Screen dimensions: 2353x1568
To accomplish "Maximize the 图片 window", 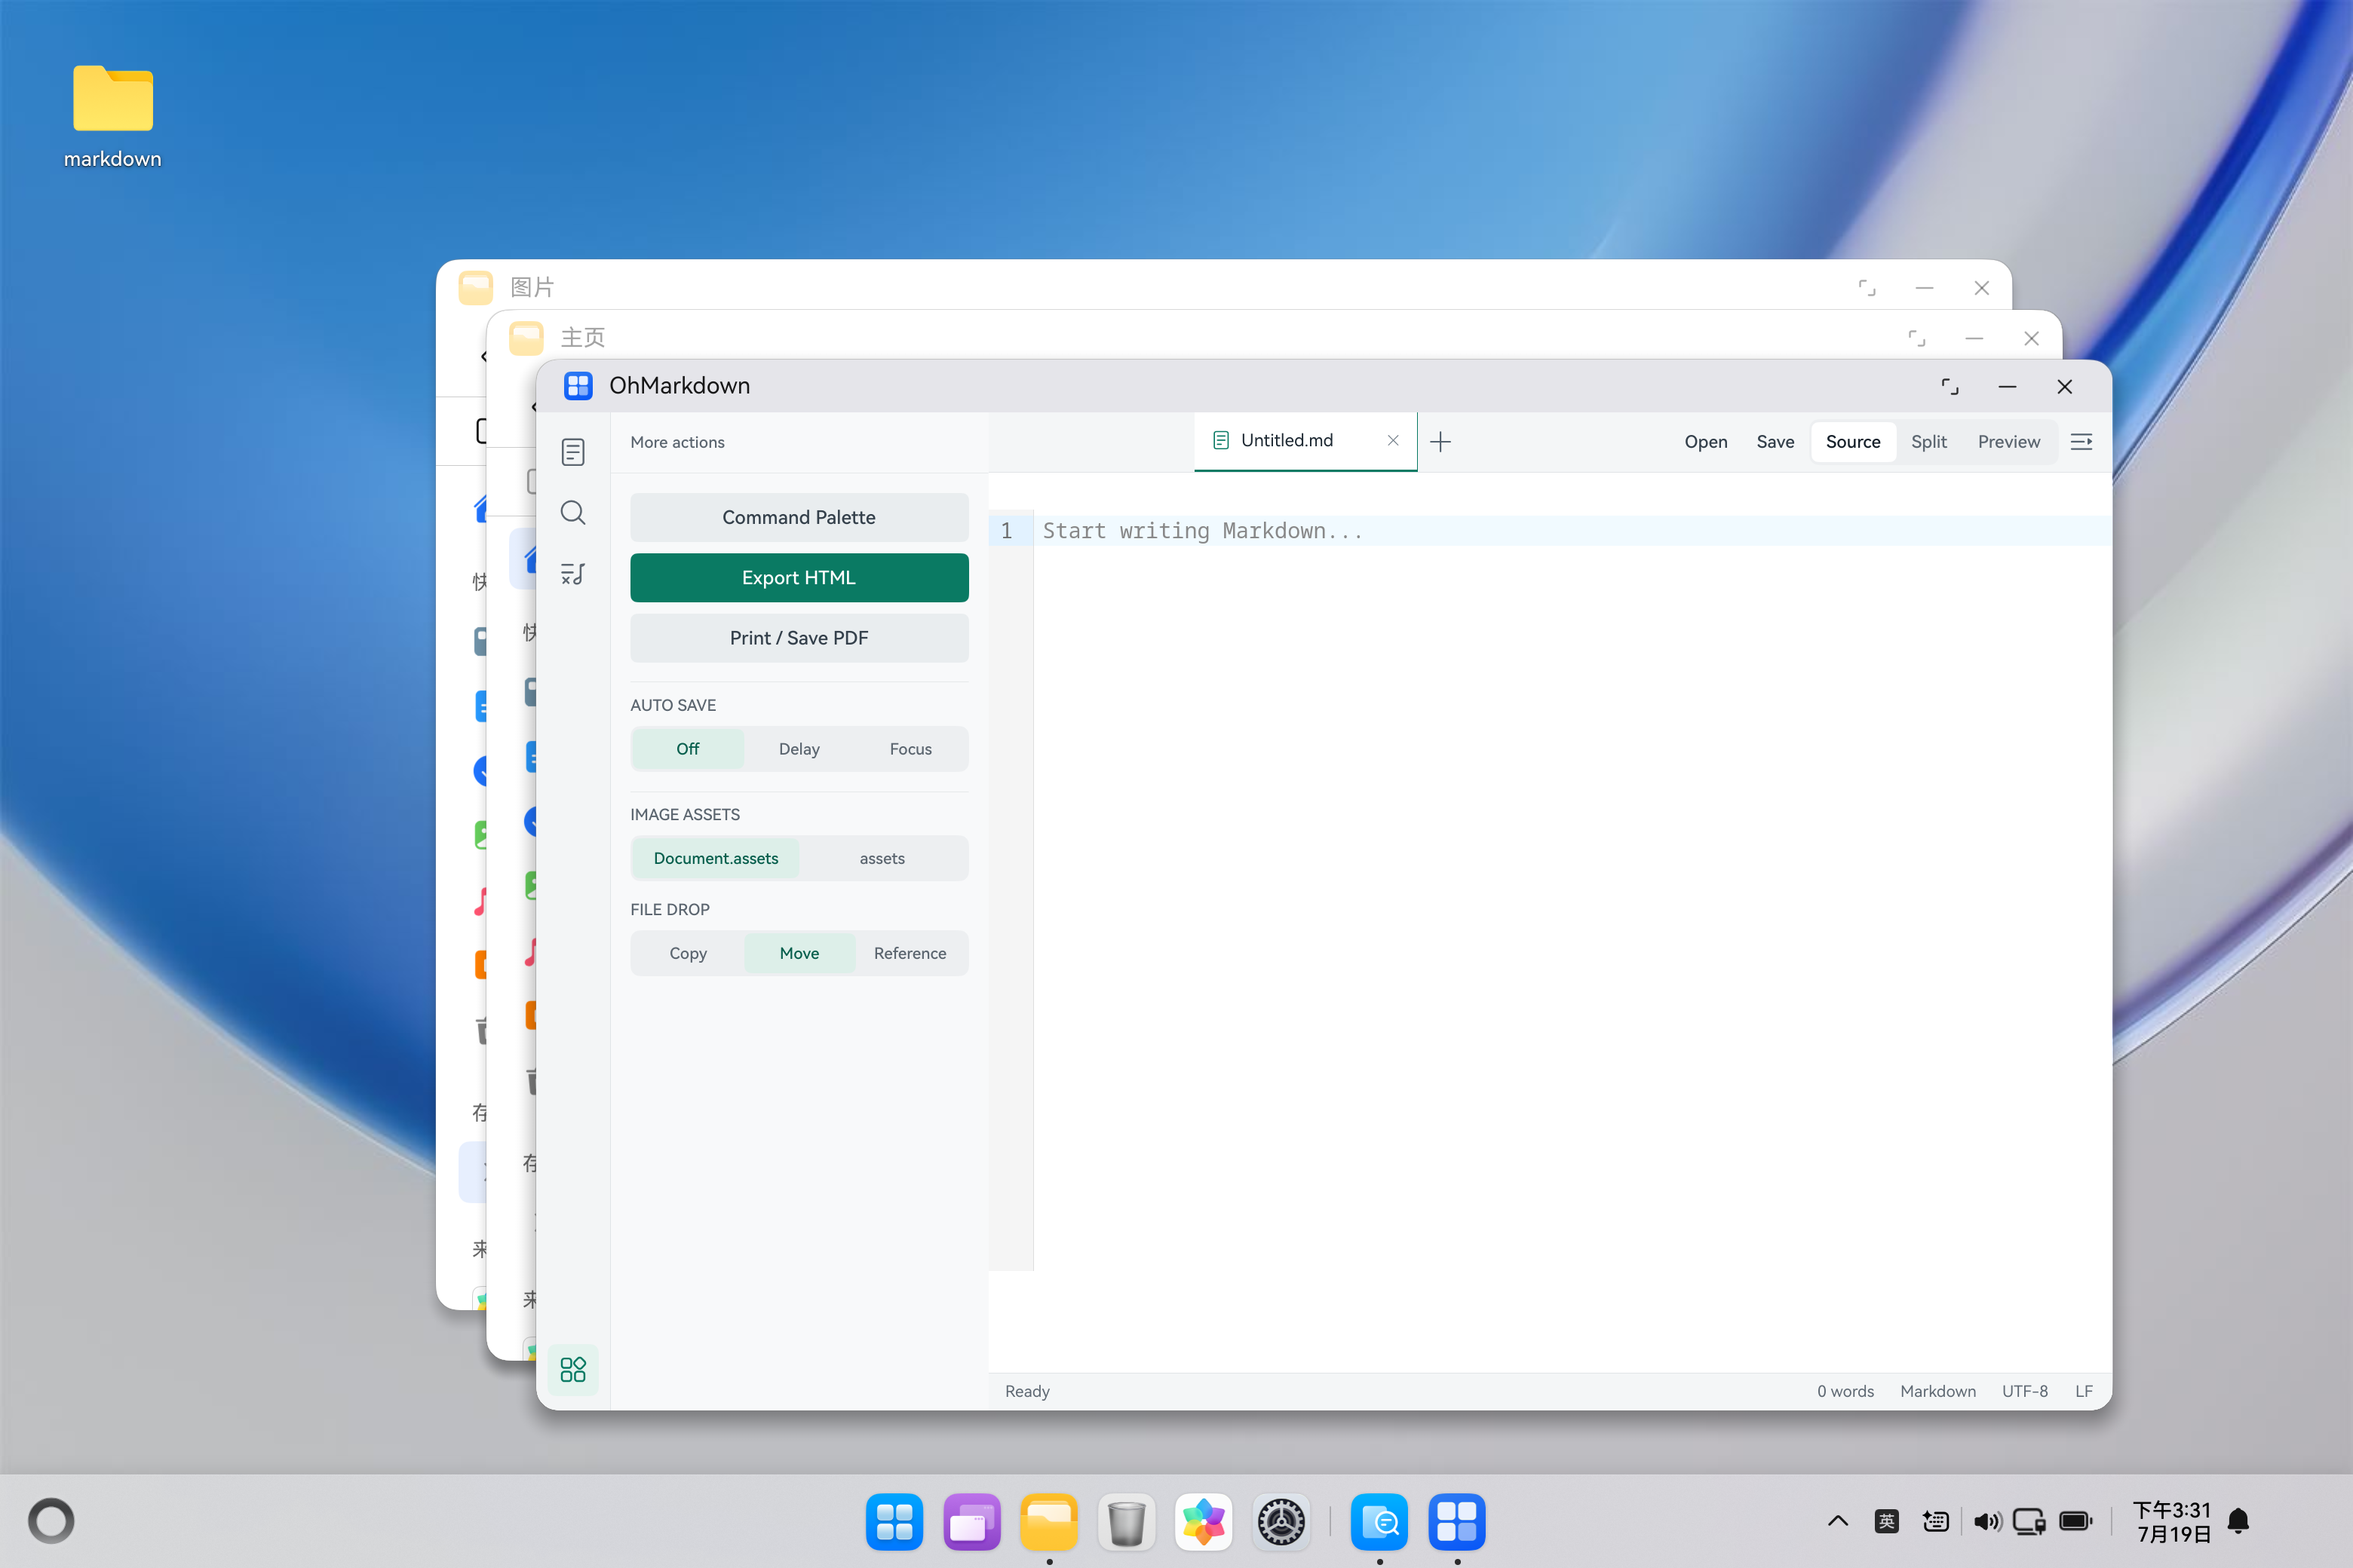I will tap(1867, 288).
